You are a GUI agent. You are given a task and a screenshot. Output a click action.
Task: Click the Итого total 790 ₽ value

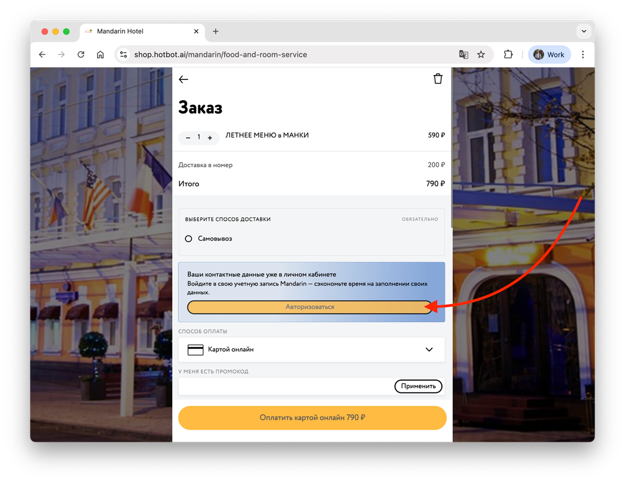pos(435,184)
